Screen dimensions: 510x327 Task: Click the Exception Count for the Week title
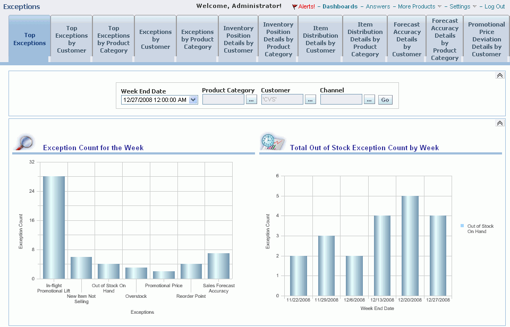point(93,148)
